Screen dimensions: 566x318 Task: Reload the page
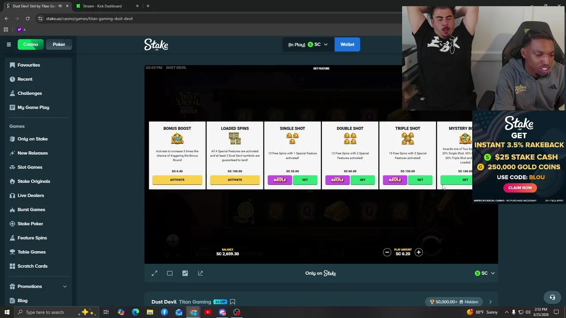point(27,19)
